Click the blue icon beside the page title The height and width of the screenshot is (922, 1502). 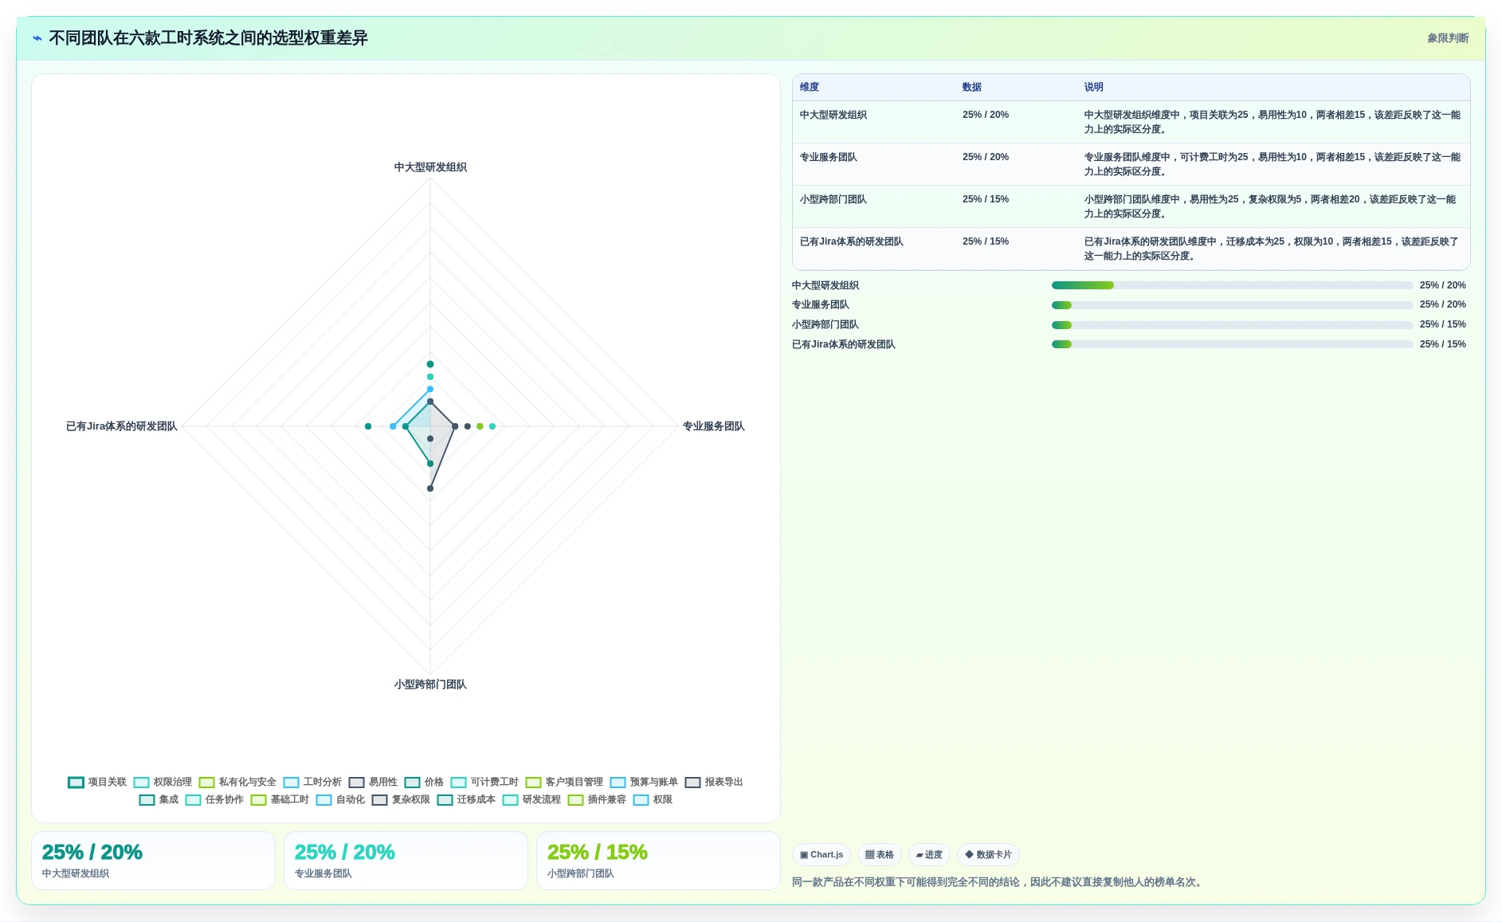(37, 38)
